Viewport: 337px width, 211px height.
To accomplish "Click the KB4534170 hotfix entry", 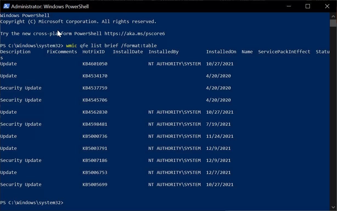I will pyautogui.click(x=95, y=76).
